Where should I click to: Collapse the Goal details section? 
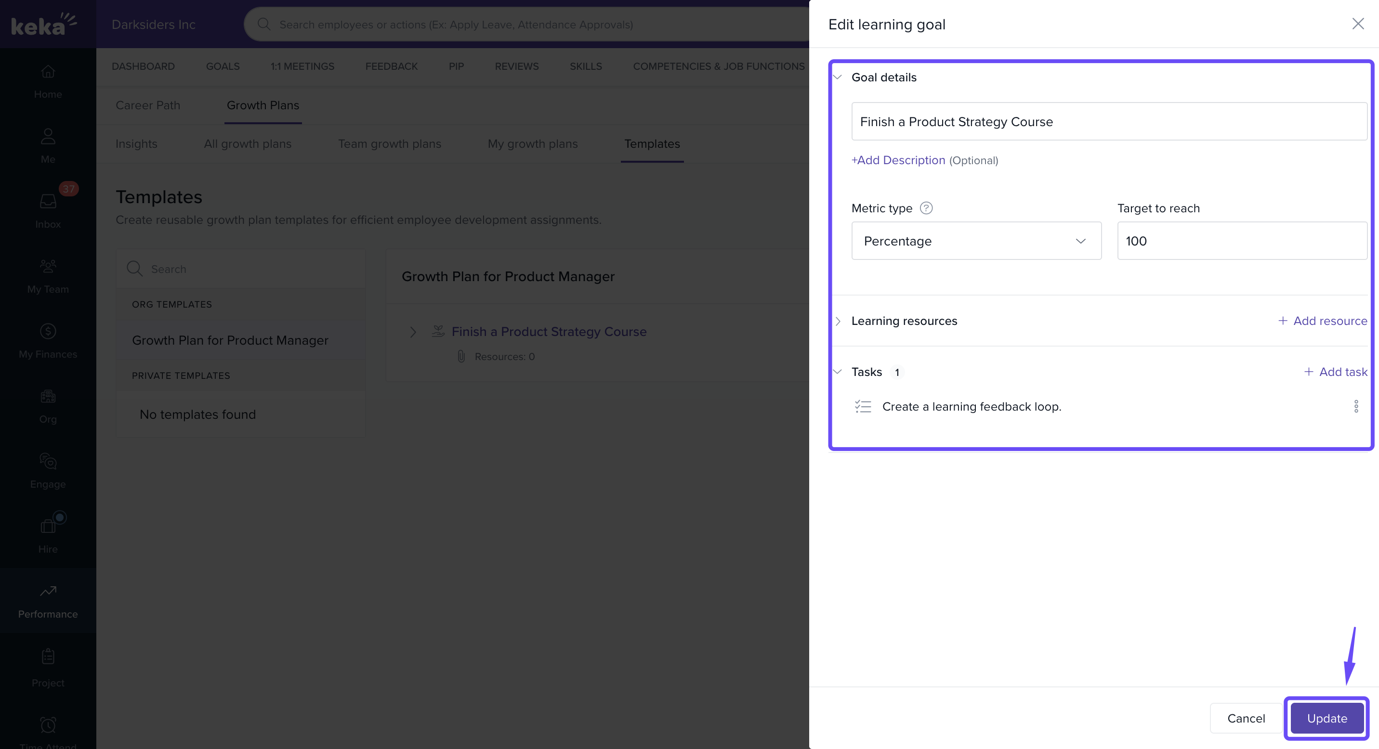tap(838, 77)
